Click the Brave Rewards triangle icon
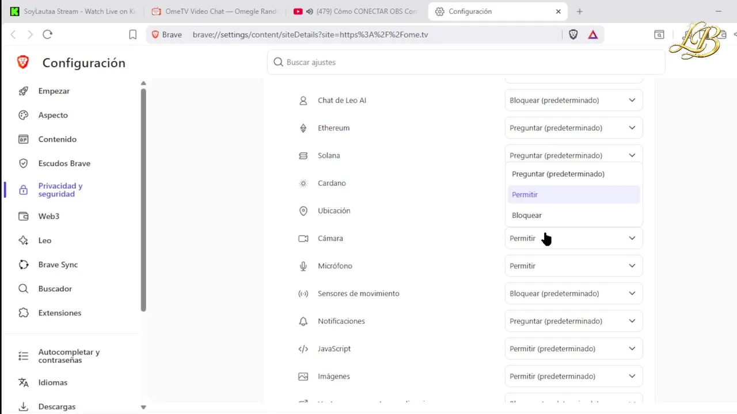 (592, 34)
